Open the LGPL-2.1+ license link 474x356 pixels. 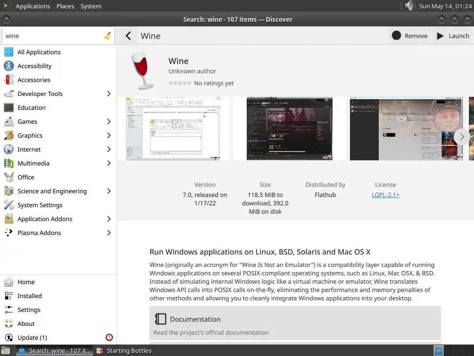[x=386, y=195]
